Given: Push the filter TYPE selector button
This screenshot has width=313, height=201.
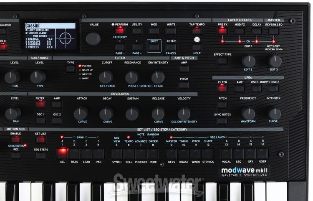Looking at the screenshot, I should [71, 69].
